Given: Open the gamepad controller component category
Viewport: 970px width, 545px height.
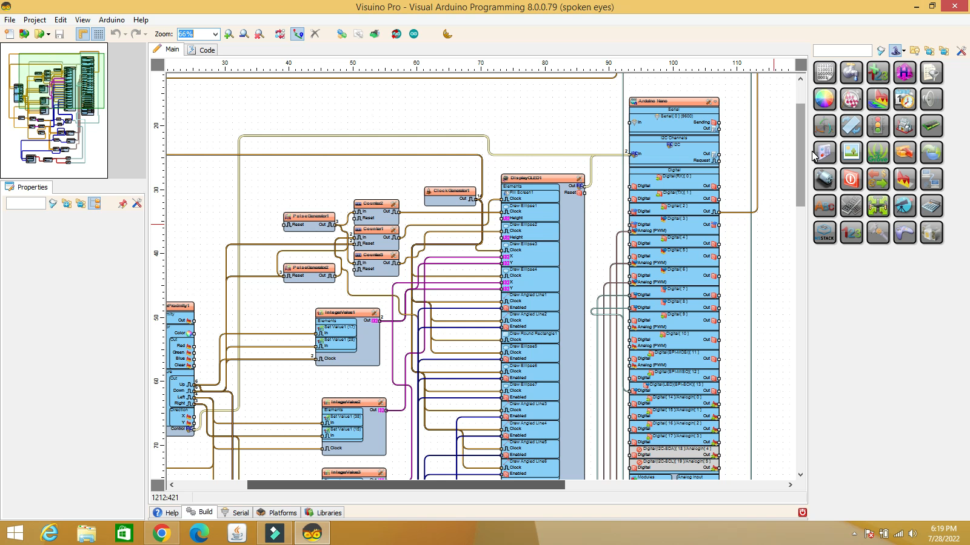Looking at the screenshot, I should 905,233.
